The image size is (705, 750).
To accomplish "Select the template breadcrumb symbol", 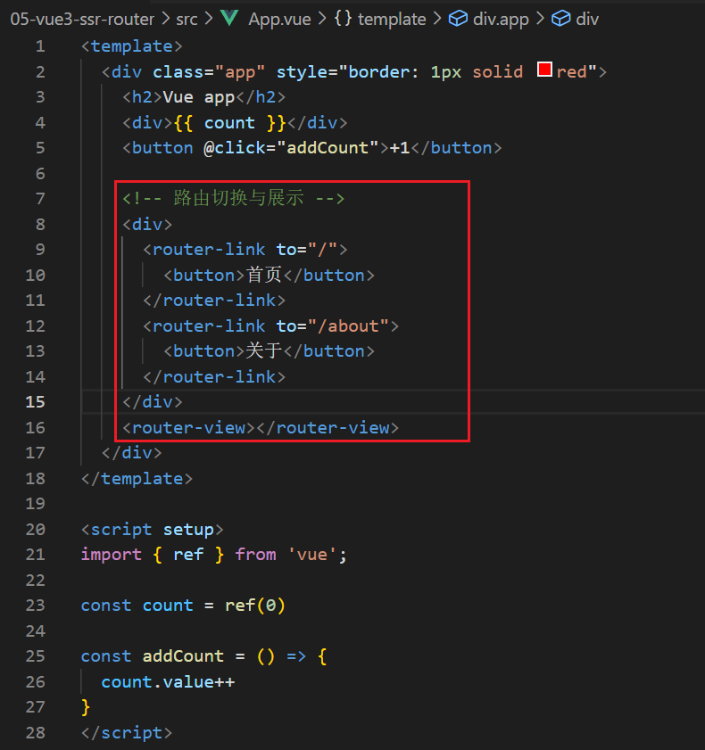I will (392, 19).
